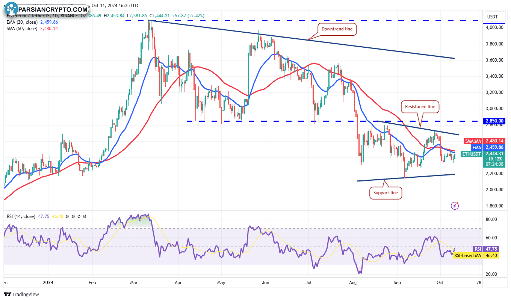511x301 pixels.
Task: Click the 80.00 RSI axis value
Action: [492, 219]
